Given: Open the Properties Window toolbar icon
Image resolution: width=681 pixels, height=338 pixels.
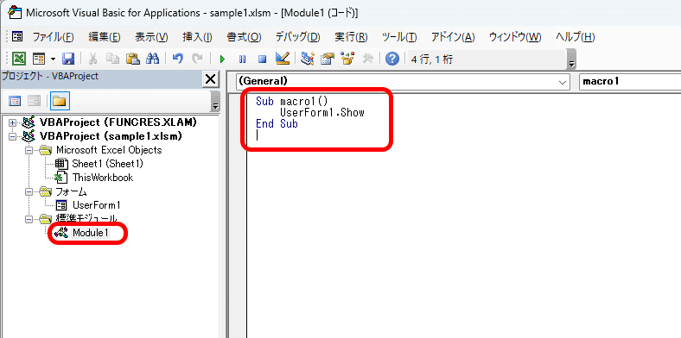Looking at the screenshot, I should pyautogui.click(x=327, y=59).
